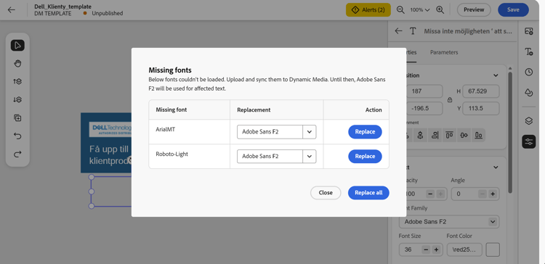The height and width of the screenshot is (264, 545).
Task: Undo the last action
Action: point(17,136)
